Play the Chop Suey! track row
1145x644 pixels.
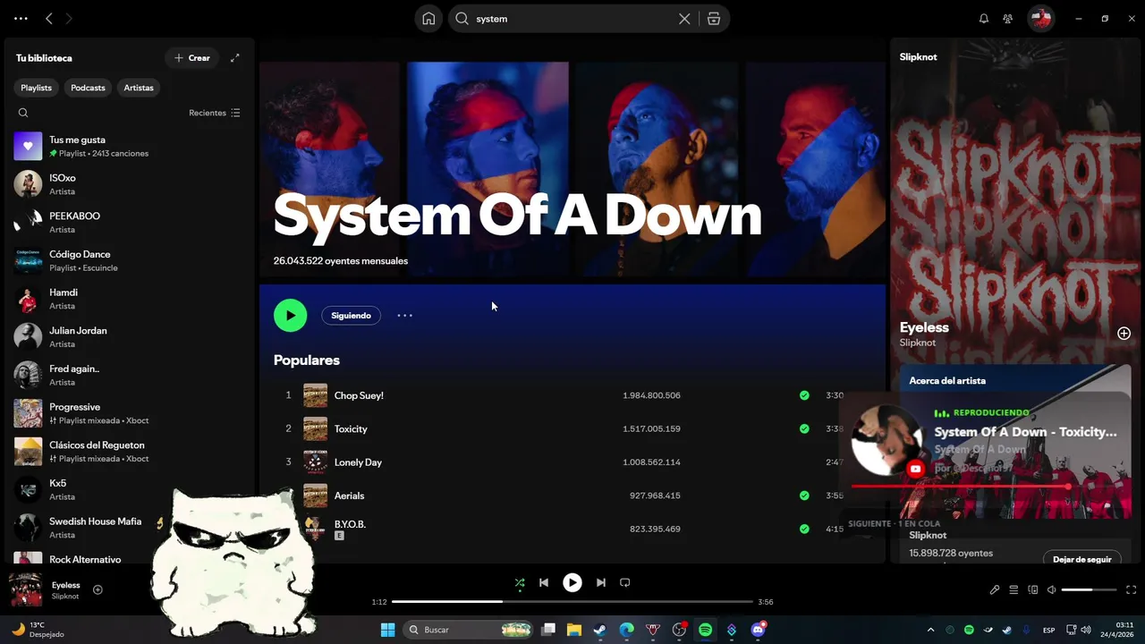[x=572, y=395]
